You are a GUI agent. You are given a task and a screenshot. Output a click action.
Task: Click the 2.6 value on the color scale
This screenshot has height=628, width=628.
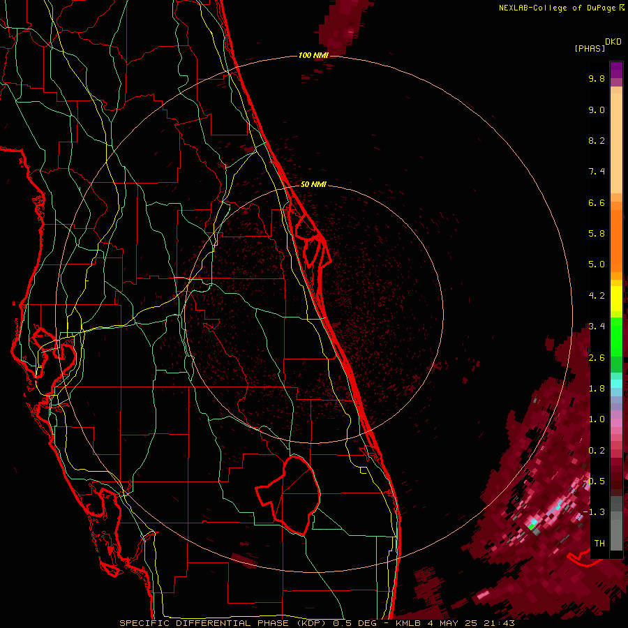coord(597,358)
